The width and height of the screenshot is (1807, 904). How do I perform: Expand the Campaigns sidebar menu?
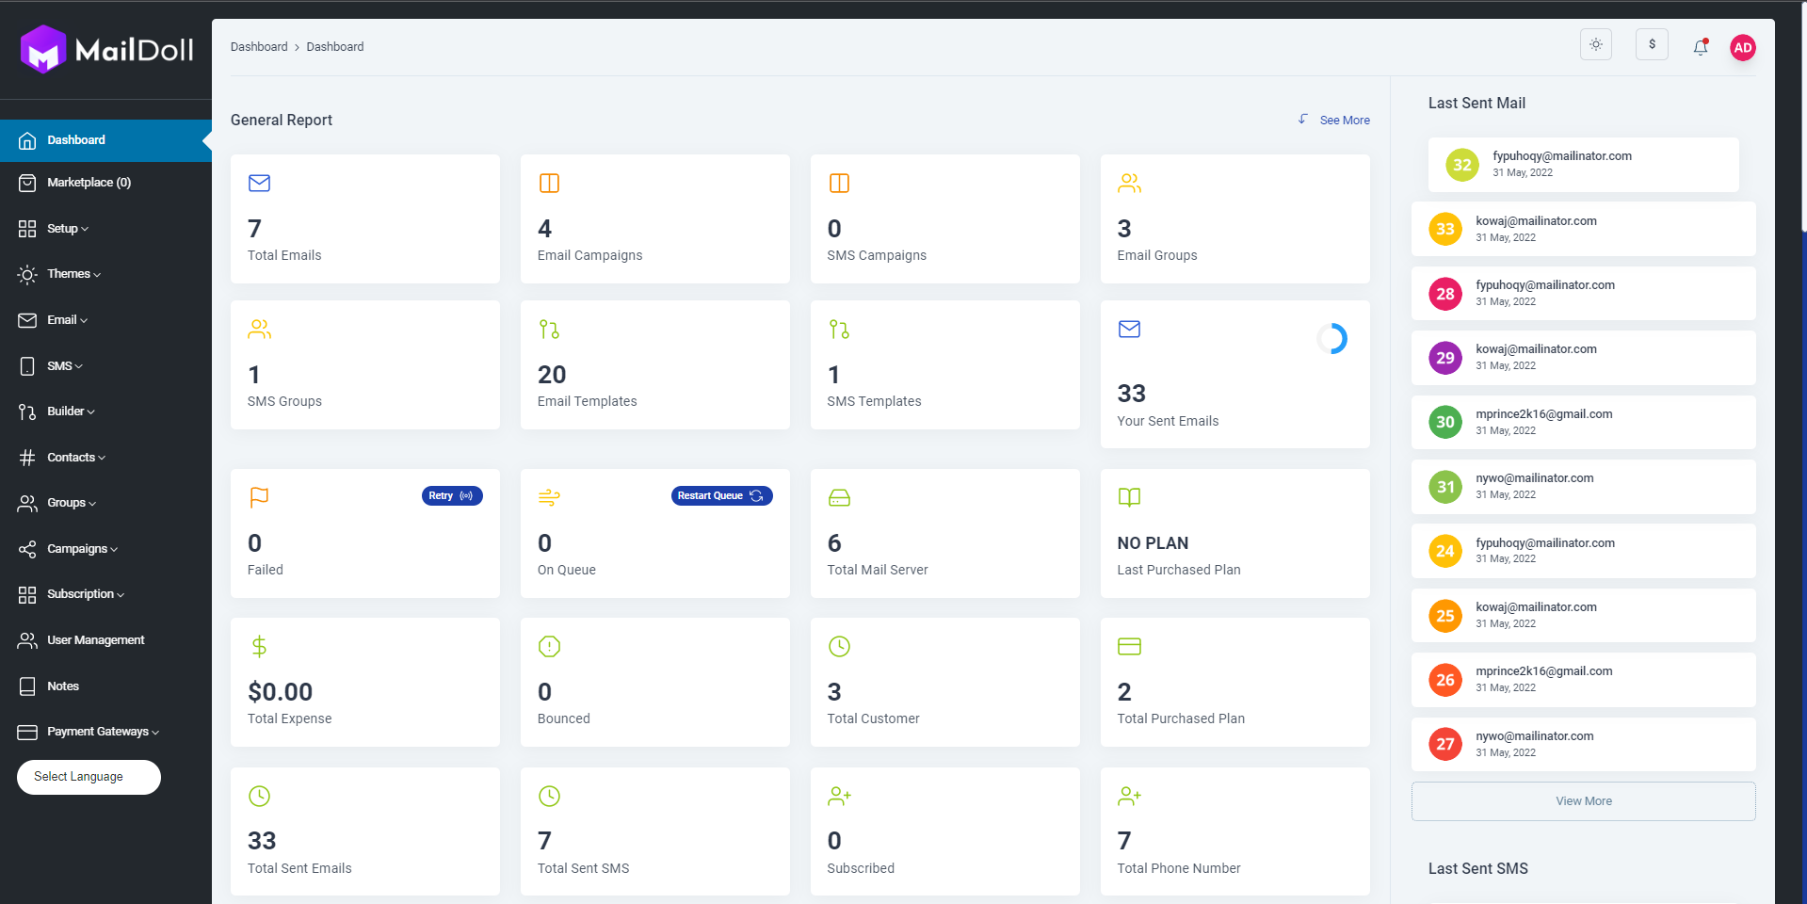82,549
